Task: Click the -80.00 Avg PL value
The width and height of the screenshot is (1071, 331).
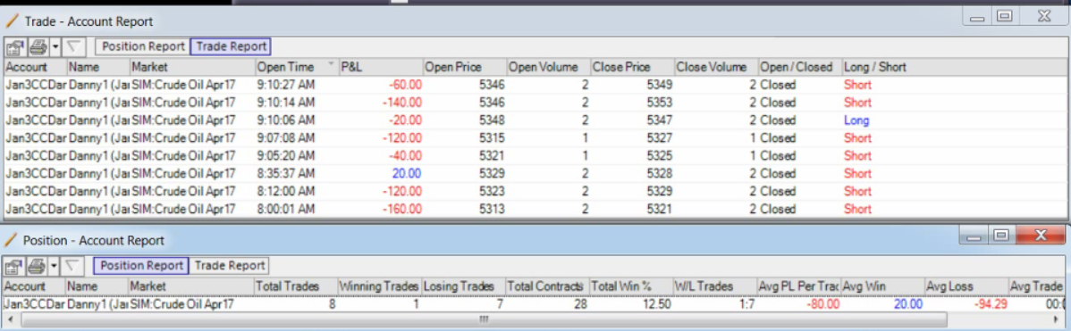Action: click(823, 303)
